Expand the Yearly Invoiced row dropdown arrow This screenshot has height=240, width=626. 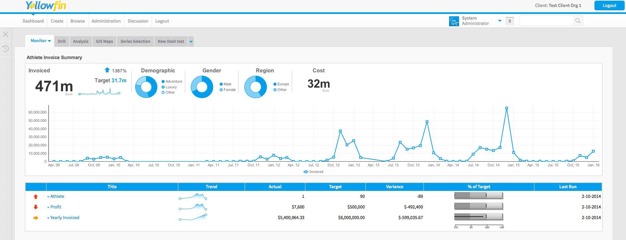(x=48, y=218)
